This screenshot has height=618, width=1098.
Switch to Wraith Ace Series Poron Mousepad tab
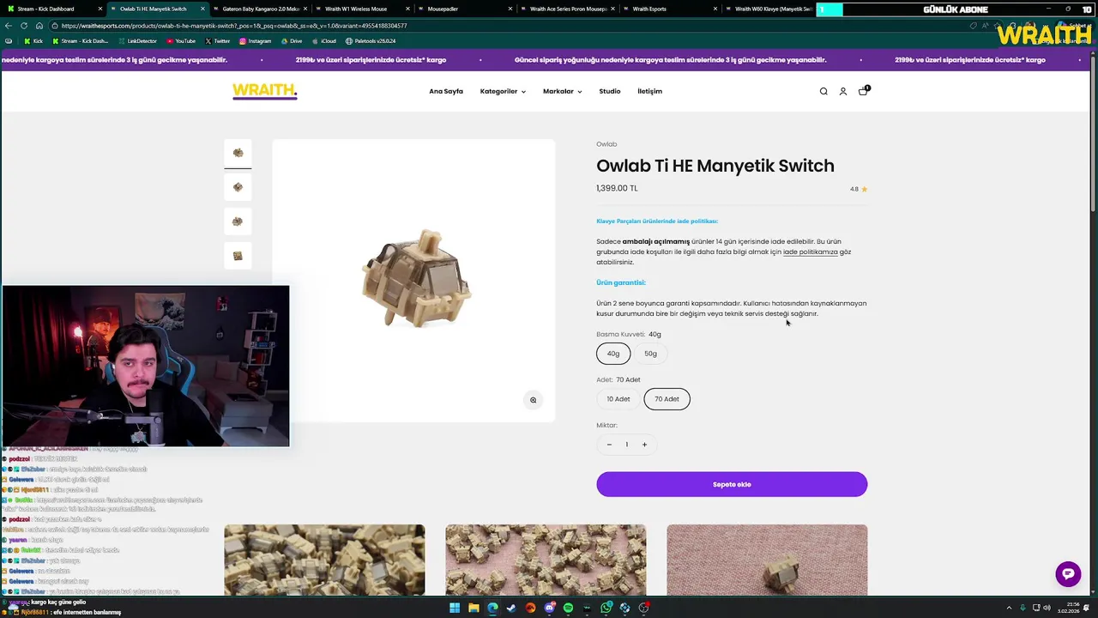point(568,9)
